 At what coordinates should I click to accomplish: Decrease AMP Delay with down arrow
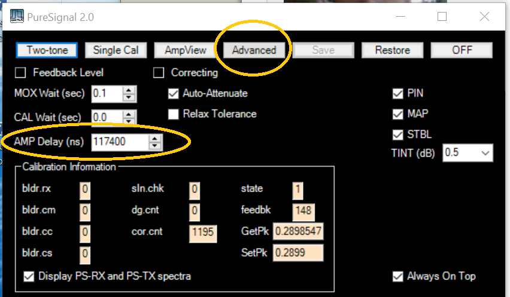(x=155, y=146)
